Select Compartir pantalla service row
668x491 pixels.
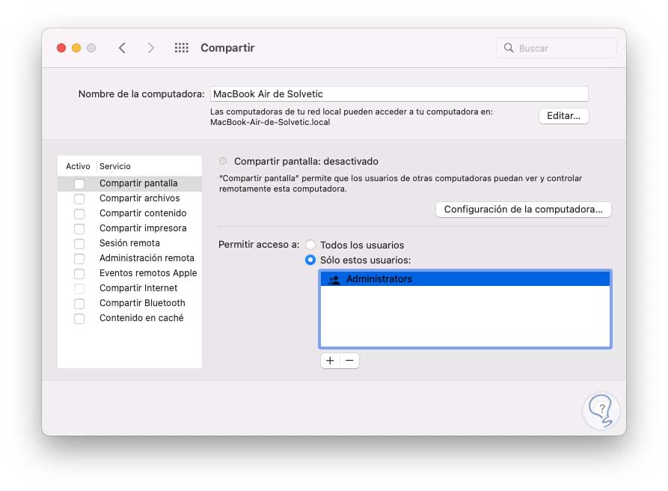(x=129, y=183)
